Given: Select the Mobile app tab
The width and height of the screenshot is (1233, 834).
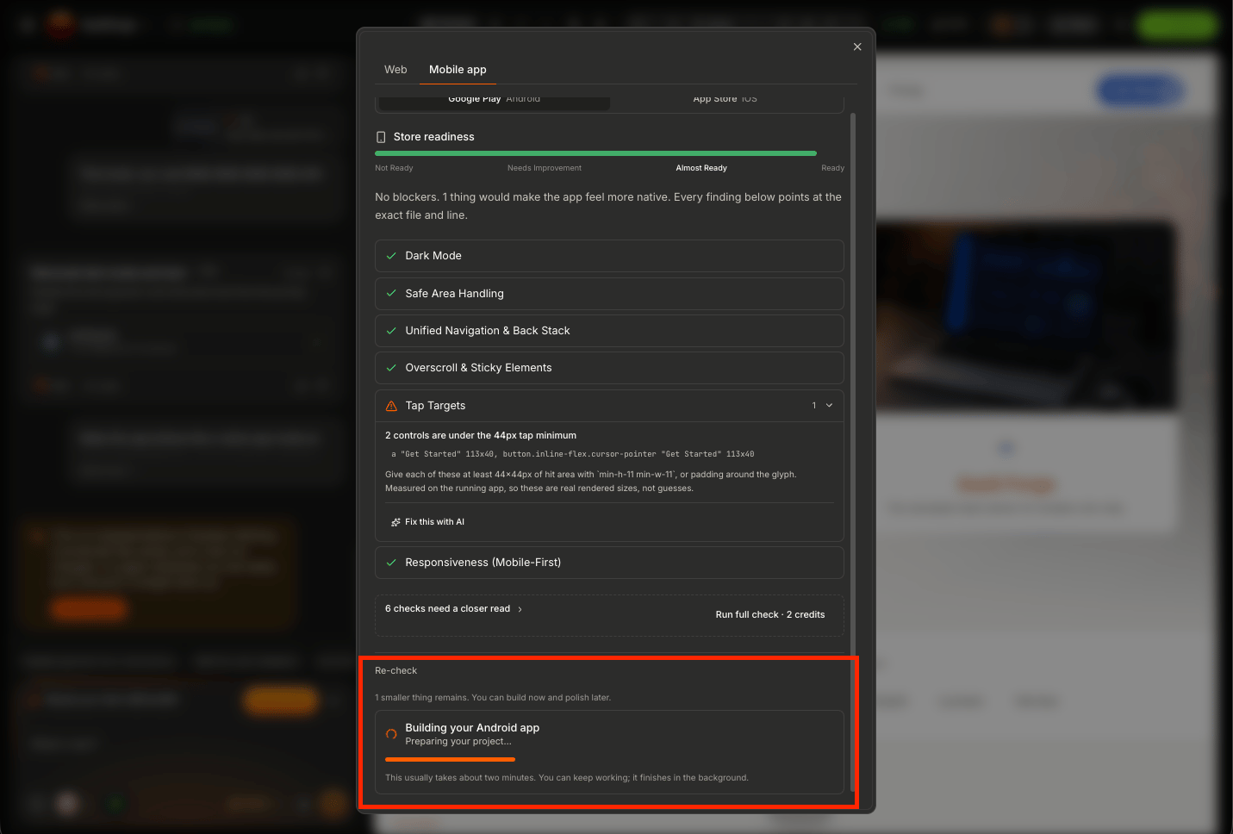Looking at the screenshot, I should [x=458, y=70].
